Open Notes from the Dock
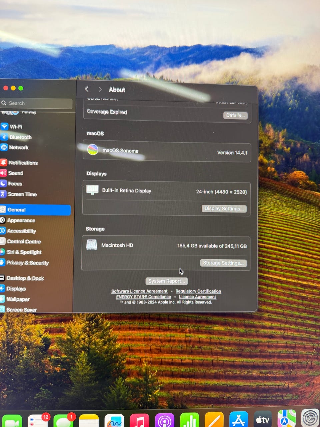This screenshot has width=320, height=427. 89,421
